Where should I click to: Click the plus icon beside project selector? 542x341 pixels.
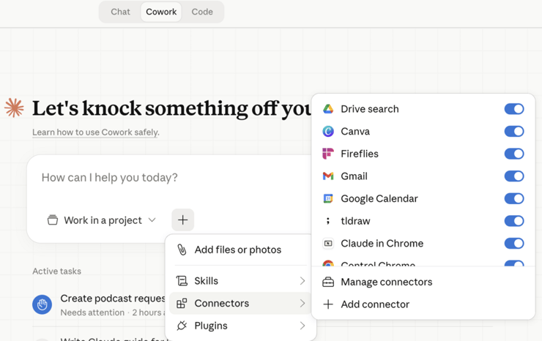pyautogui.click(x=182, y=220)
